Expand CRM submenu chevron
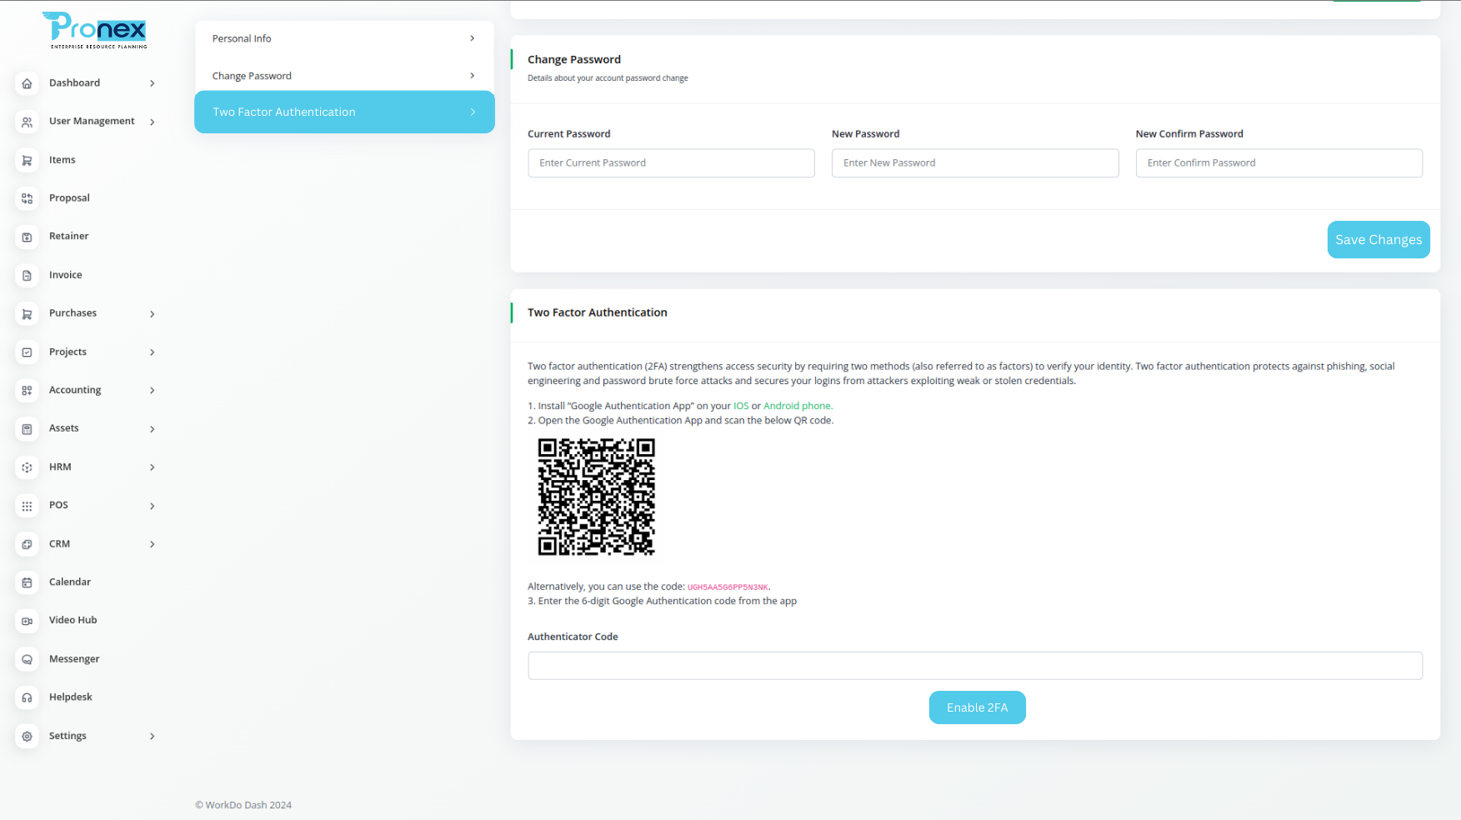The image size is (1461, 820). point(153,544)
